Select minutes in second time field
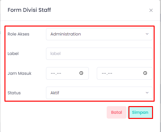161x132 pixels. (x=110, y=74)
